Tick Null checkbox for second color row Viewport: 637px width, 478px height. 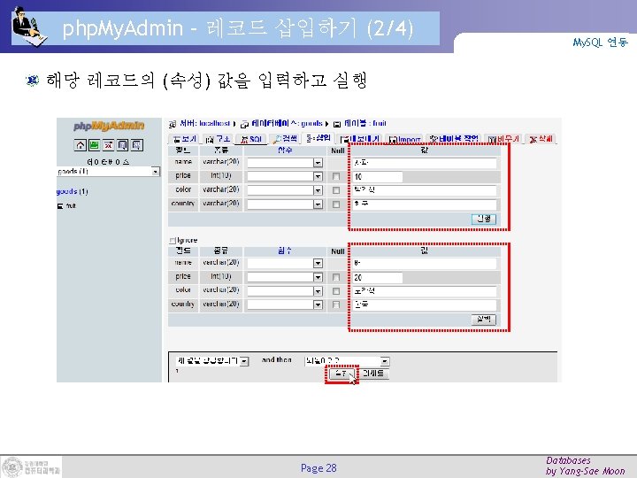336,291
